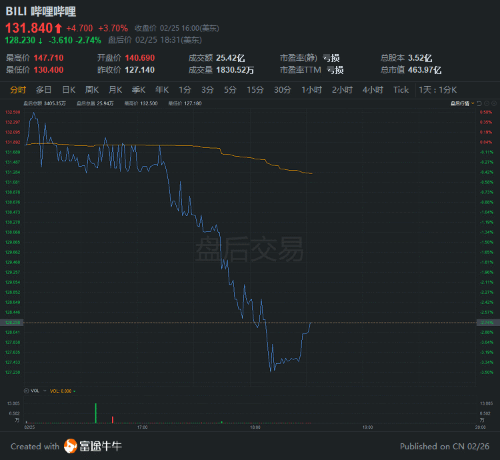Viewport: 500px width, 460px height.
Task: Open the 周K chart tab
Action: (92, 90)
